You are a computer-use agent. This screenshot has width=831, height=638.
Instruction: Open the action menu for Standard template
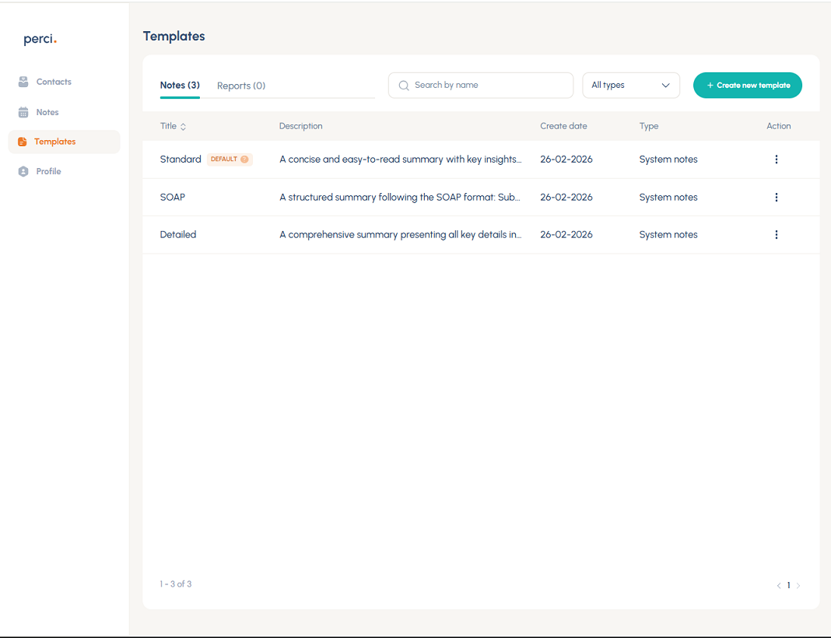pyautogui.click(x=777, y=159)
